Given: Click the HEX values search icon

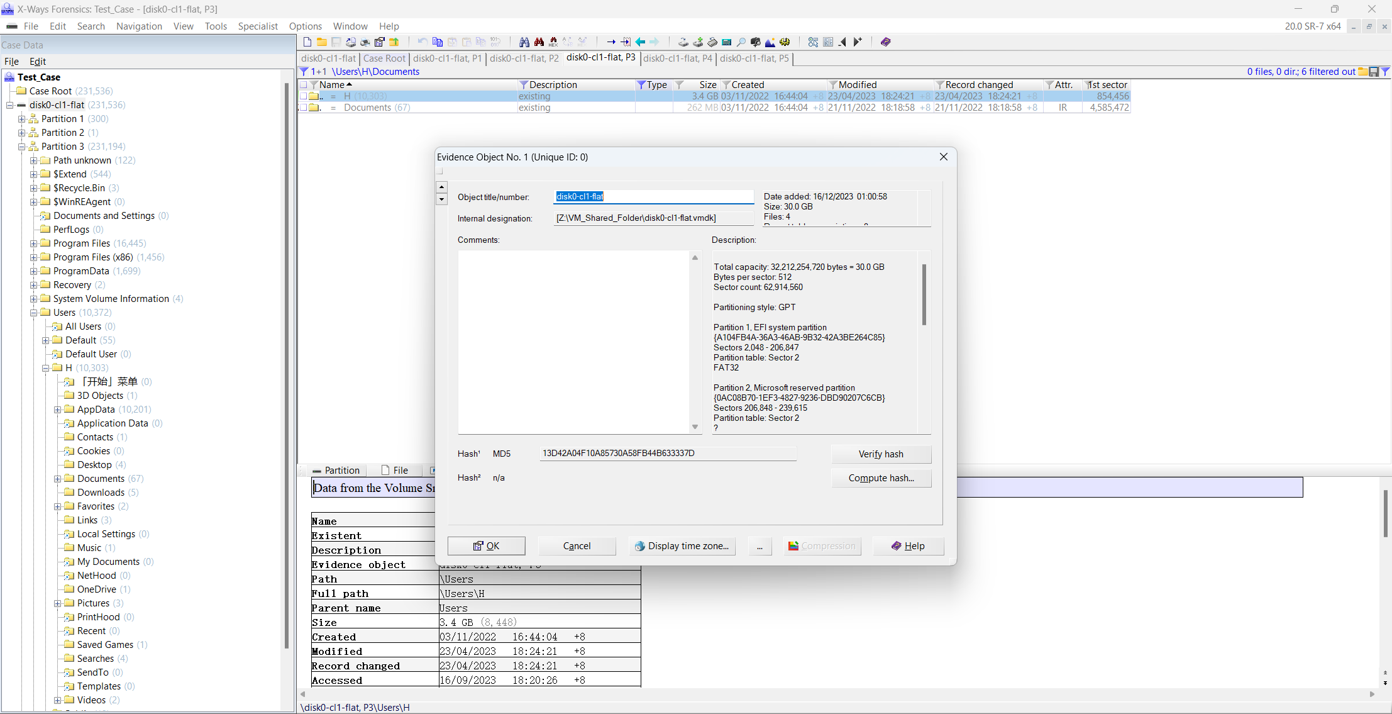Looking at the screenshot, I should click(x=553, y=42).
